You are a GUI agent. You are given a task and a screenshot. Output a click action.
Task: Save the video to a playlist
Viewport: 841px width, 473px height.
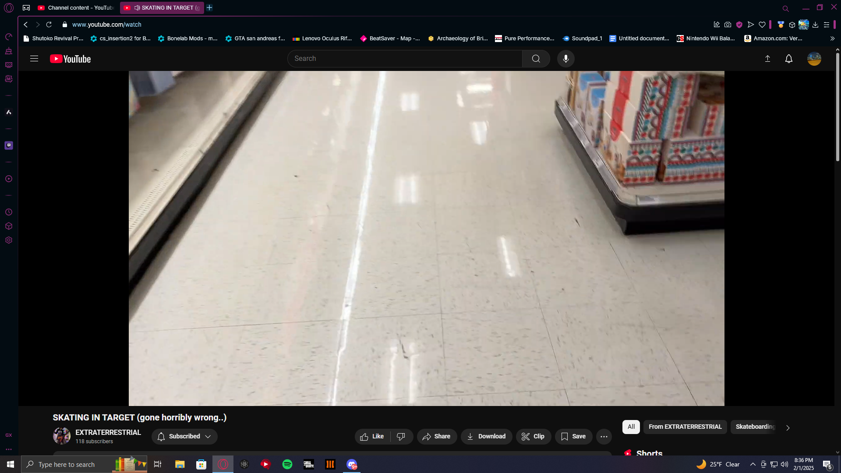pos(573,436)
